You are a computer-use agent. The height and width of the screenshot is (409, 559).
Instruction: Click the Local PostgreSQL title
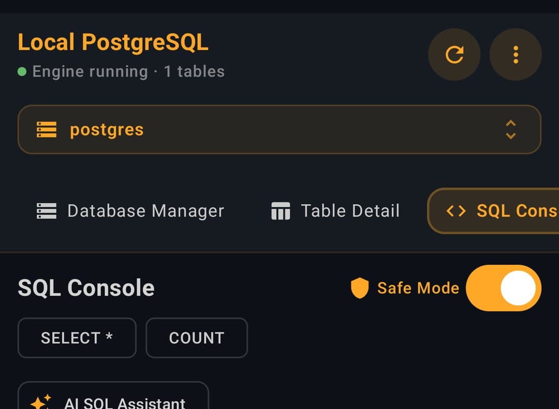pyautogui.click(x=113, y=42)
